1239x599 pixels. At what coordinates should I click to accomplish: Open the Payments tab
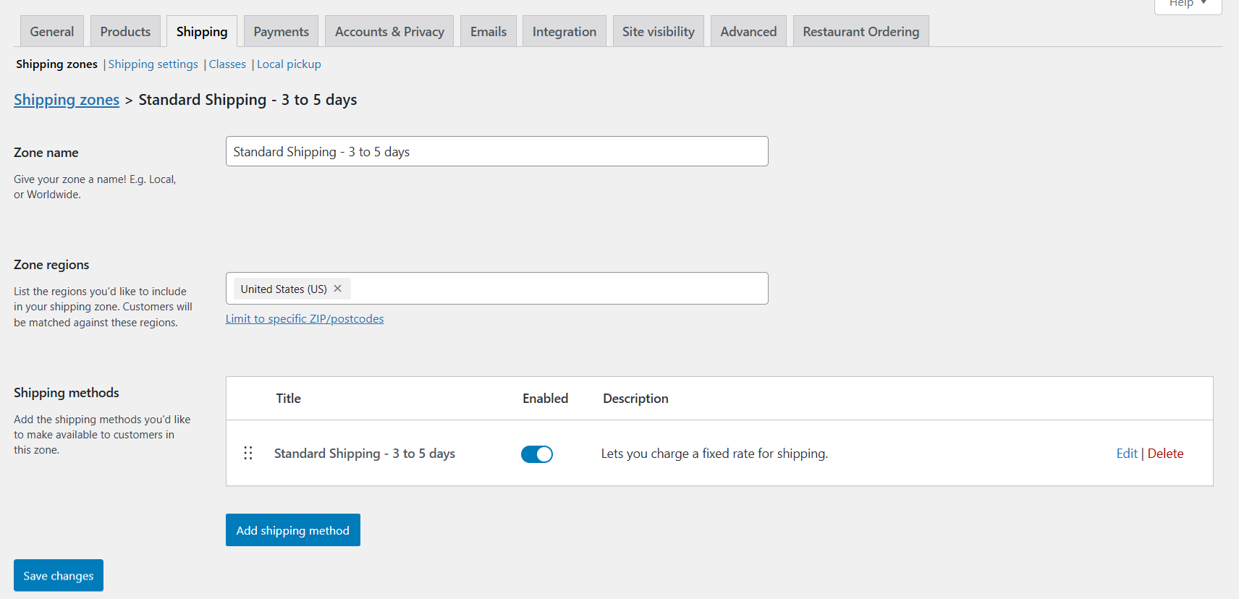281,31
